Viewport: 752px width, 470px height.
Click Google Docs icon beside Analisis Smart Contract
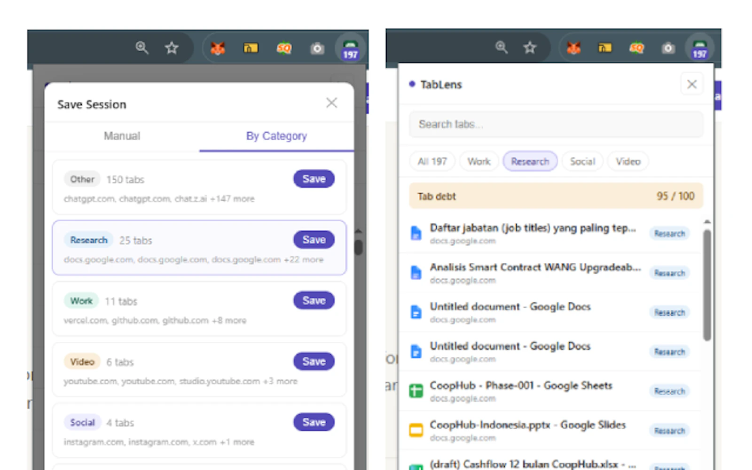tap(416, 273)
